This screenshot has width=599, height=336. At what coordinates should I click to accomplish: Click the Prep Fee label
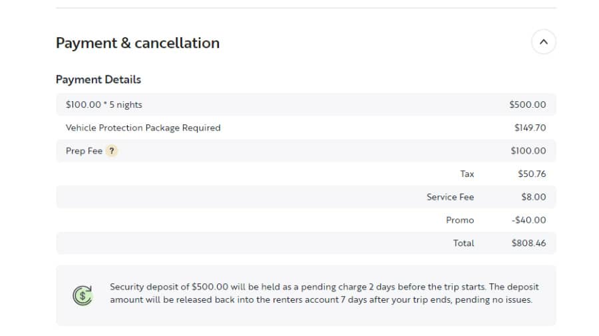click(x=84, y=151)
